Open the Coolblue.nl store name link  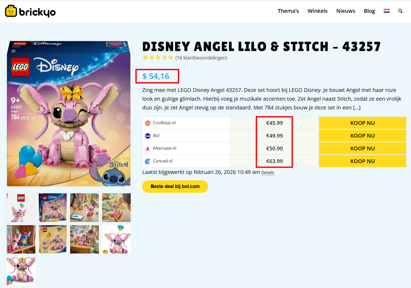[x=164, y=123]
